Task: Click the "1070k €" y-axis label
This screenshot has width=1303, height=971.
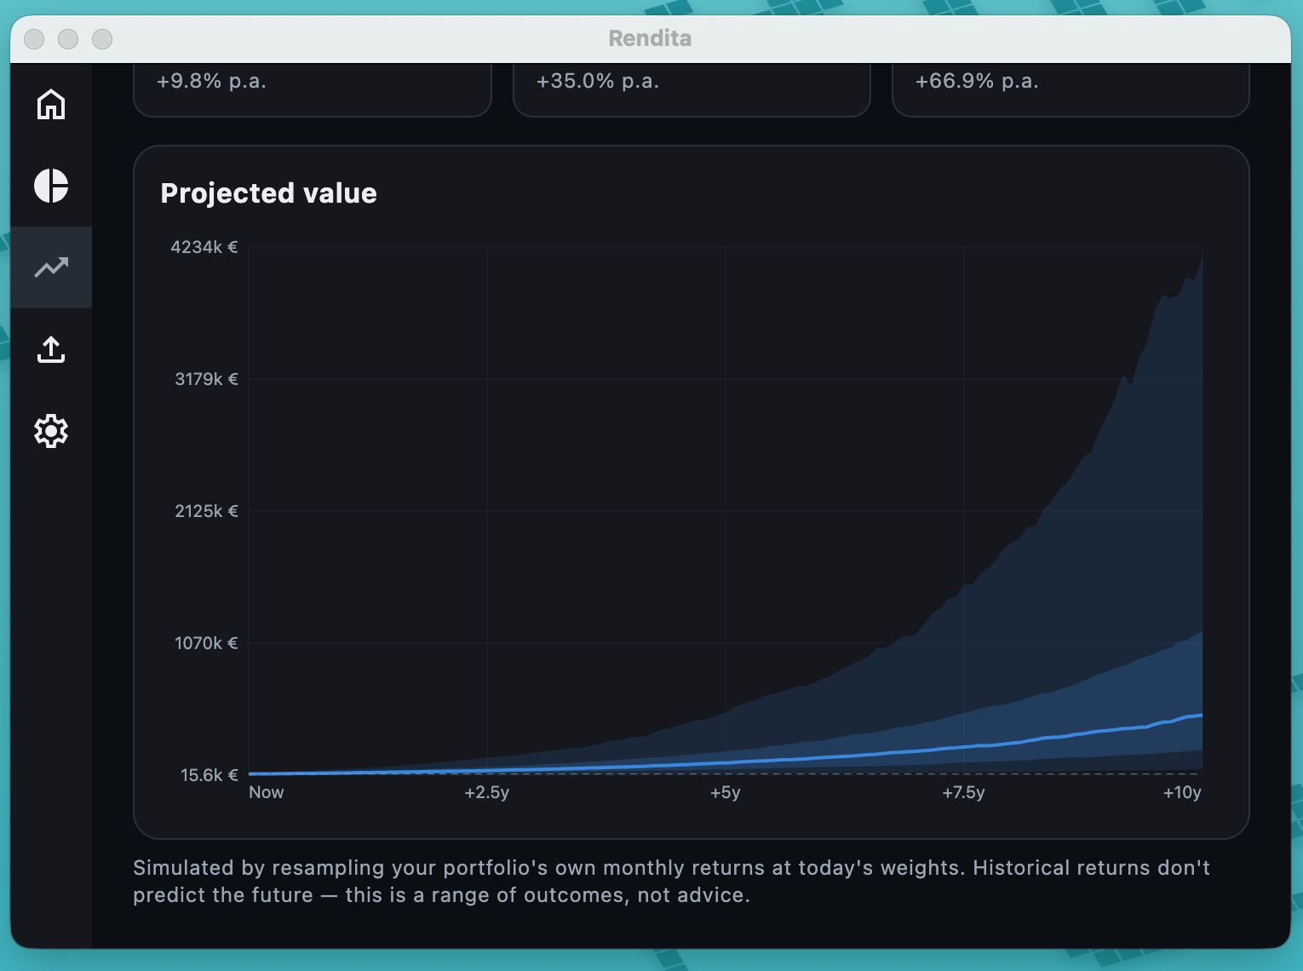Action: pos(206,643)
